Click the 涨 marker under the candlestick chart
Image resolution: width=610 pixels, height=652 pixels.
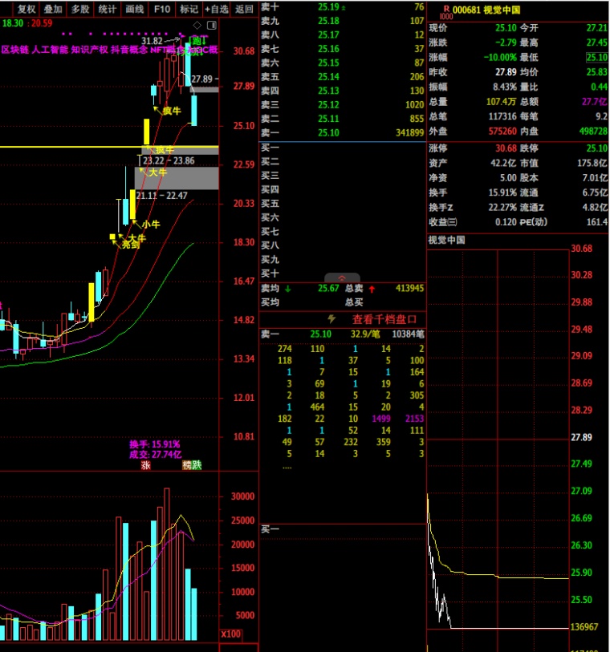146,464
